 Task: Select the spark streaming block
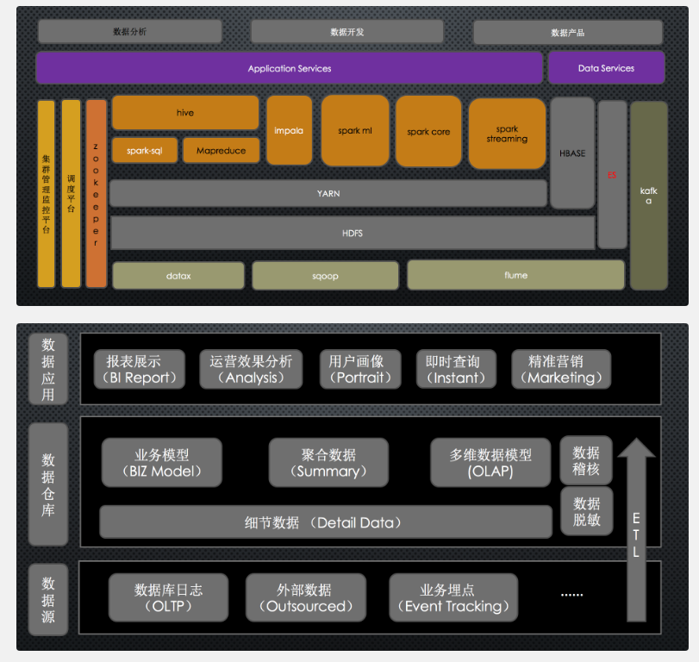507,134
